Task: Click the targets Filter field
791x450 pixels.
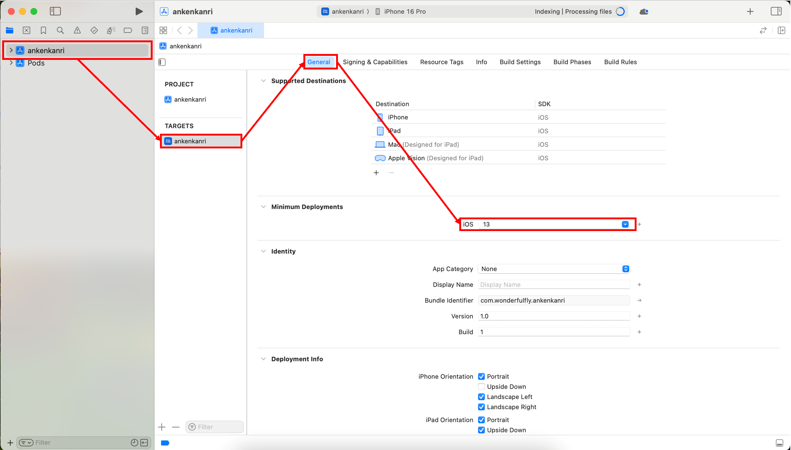Action: coord(215,427)
